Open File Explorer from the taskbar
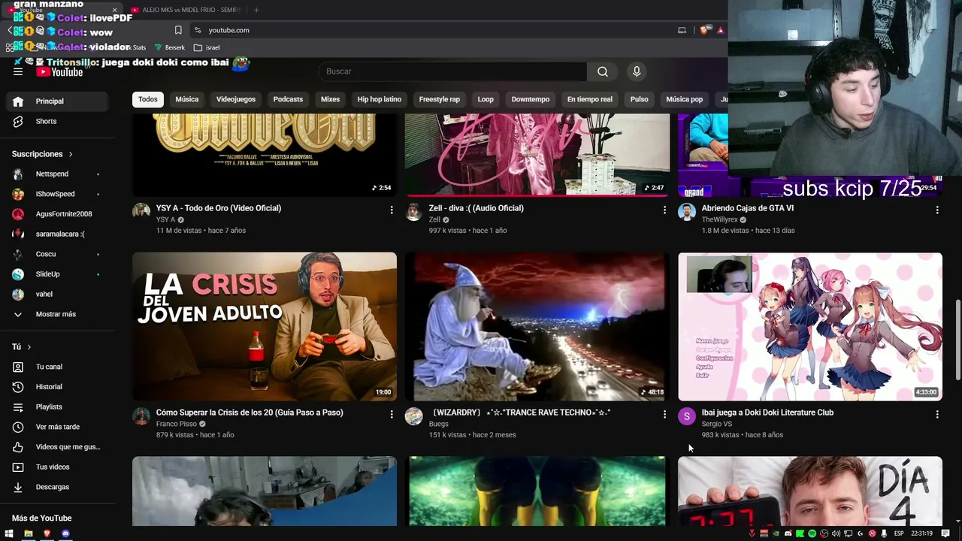Screen dimensions: 962x541 pos(29,533)
